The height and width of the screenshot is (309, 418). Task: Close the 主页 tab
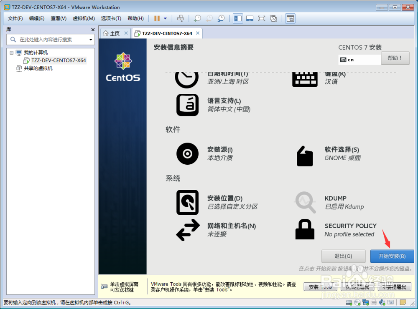(126, 33)
